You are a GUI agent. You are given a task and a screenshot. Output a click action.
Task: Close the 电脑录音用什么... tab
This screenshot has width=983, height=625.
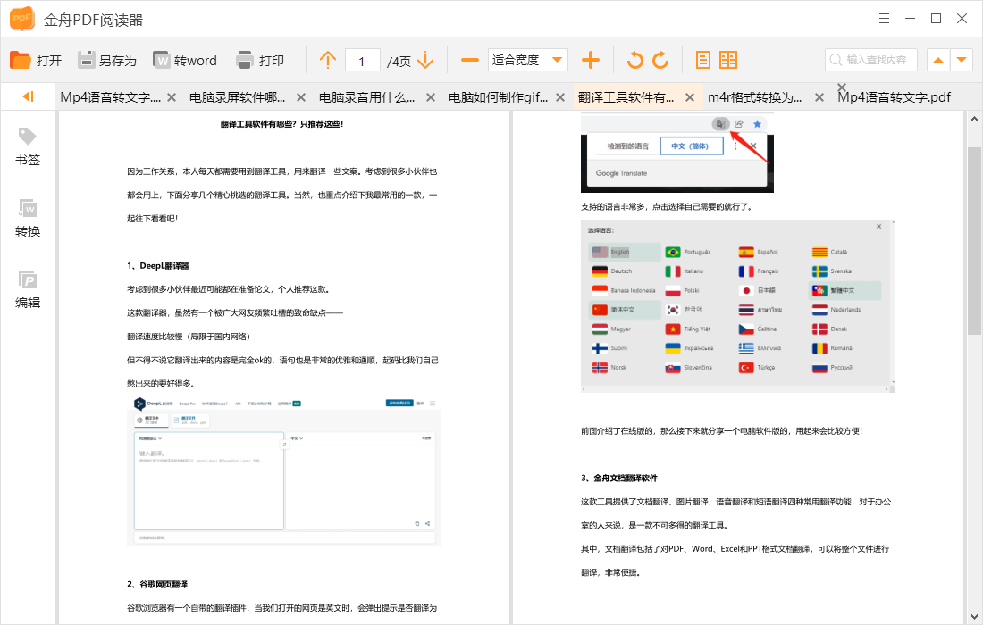pyautogui.click(x=431, y=97)
